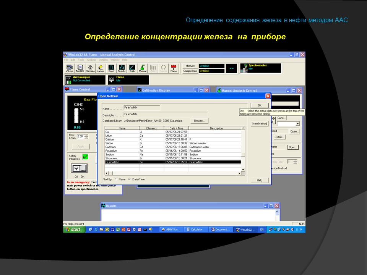
Task: Expand the dropdown in Manual Analysis Control
Action: (297, 124)
